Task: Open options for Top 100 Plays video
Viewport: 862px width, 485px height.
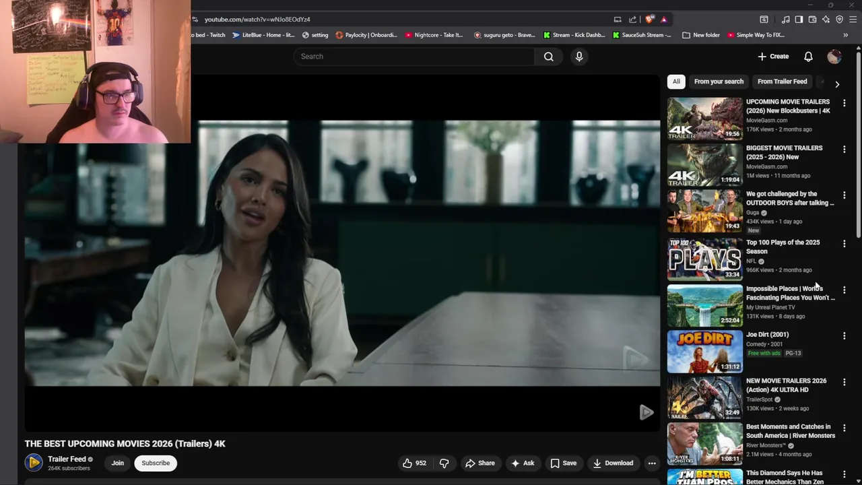Action: [844, 244]
